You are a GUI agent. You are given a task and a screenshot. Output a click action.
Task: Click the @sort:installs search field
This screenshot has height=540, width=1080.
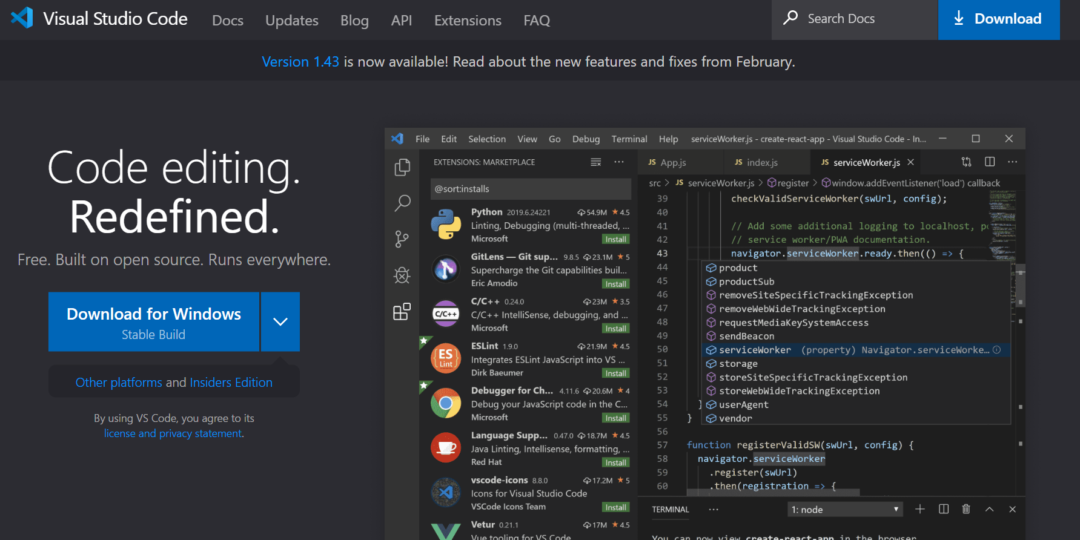531,189
